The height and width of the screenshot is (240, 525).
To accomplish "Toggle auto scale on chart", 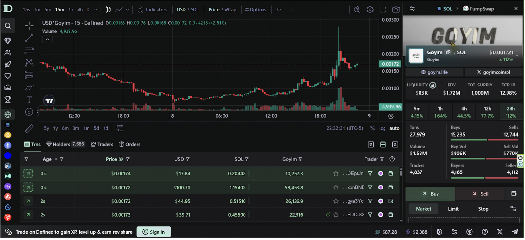I will click(x=394, y=128).
